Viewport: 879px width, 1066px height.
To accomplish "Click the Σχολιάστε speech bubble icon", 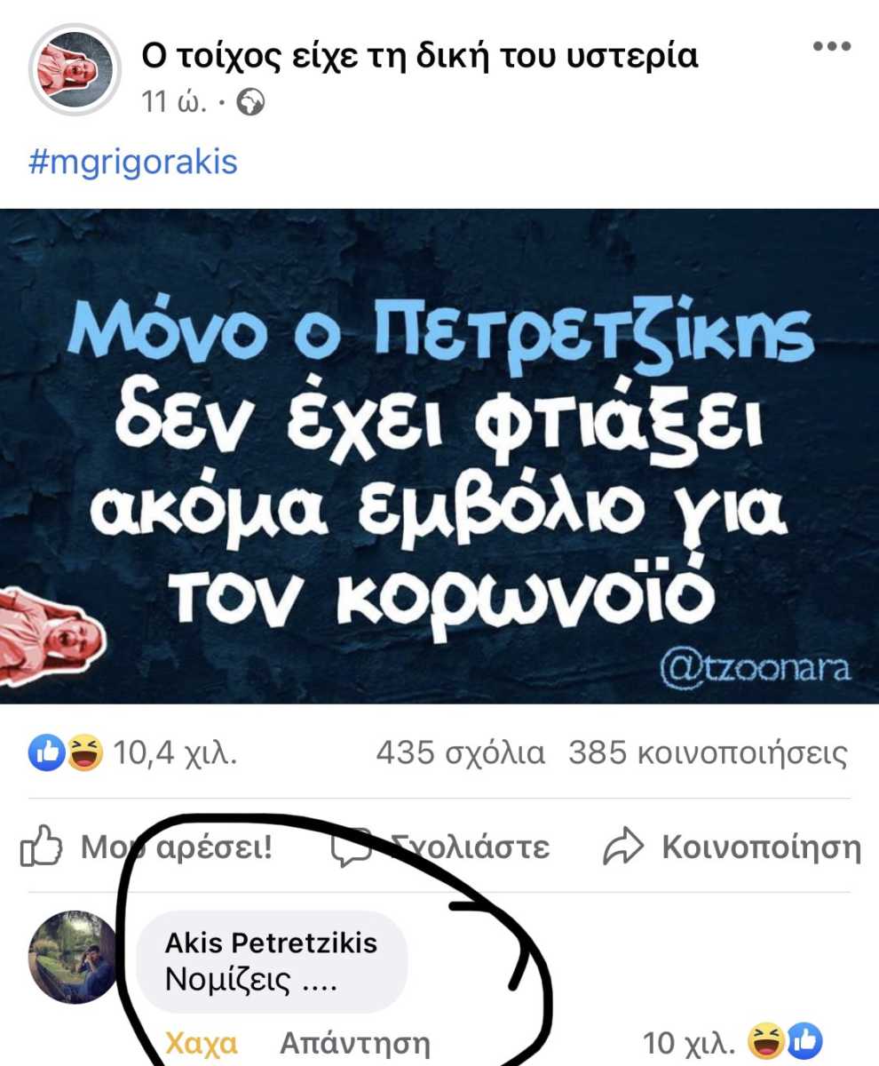I will tap(351, 847).
